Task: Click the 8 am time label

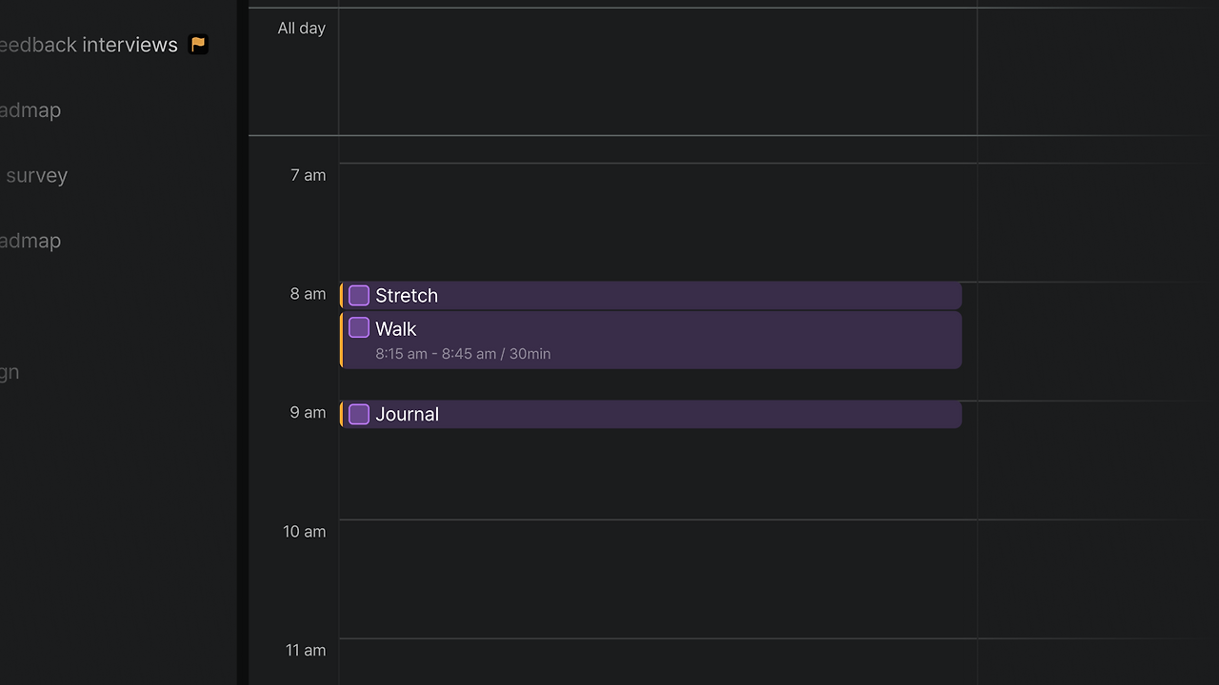Action: click(308, 294)
